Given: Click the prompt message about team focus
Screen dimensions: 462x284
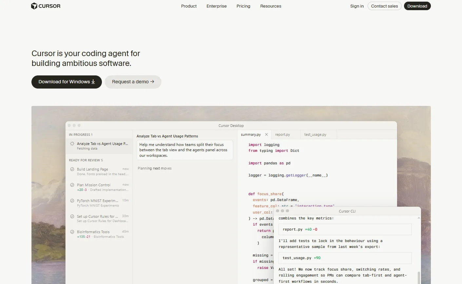Looking at the screenshot, I should (185, 150).
